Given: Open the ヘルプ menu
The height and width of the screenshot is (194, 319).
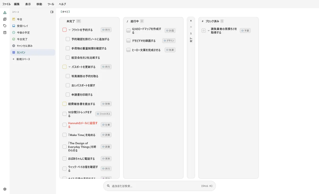Looking at the screenshot, I should 62,4.
